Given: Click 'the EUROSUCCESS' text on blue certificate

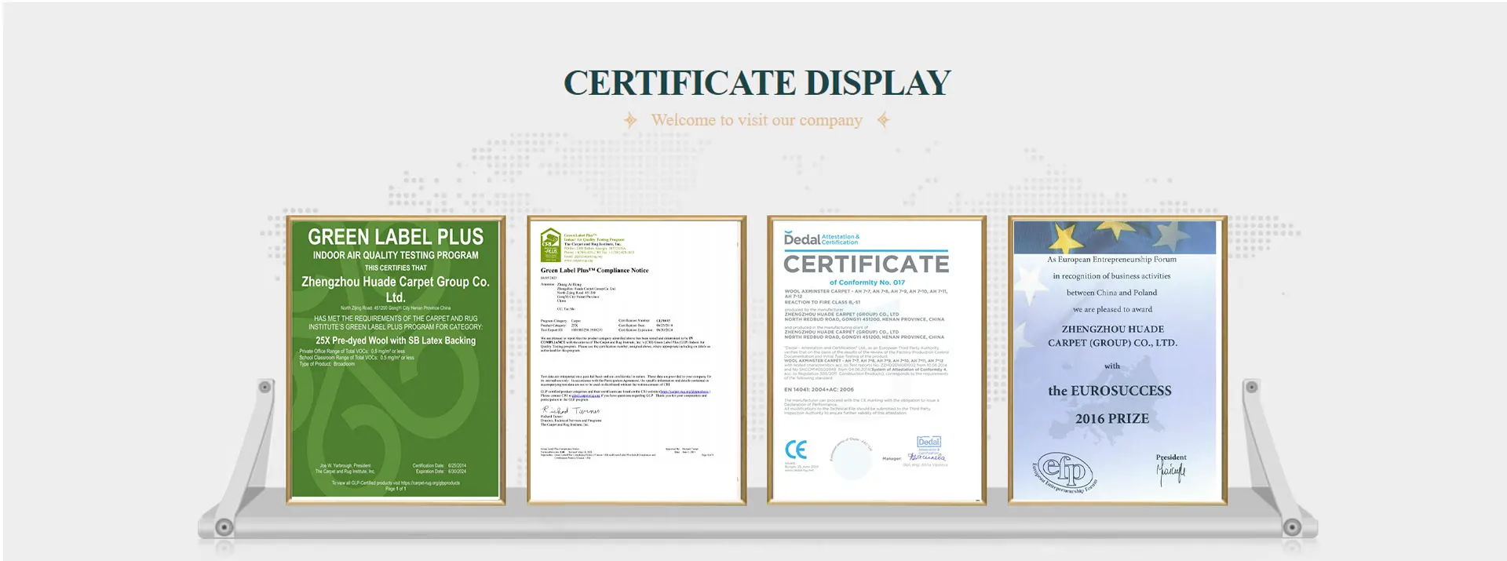Looking at the screenshot, I should tap(1109, 391).
